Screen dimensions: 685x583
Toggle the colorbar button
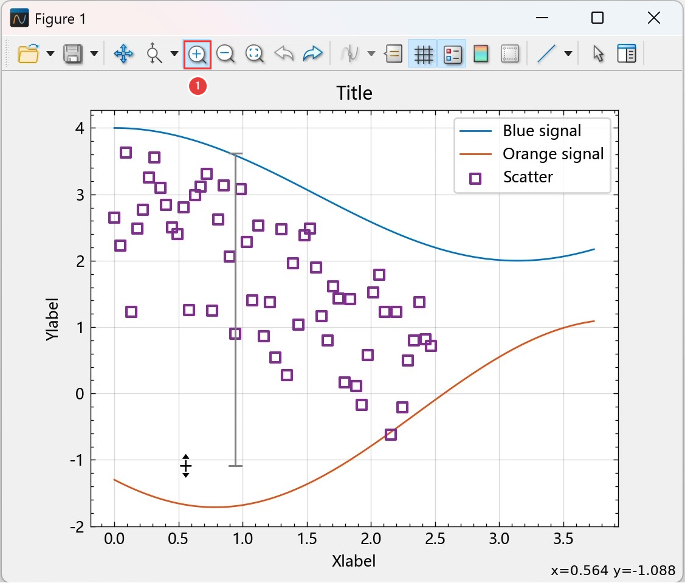[x=481, y=54]
